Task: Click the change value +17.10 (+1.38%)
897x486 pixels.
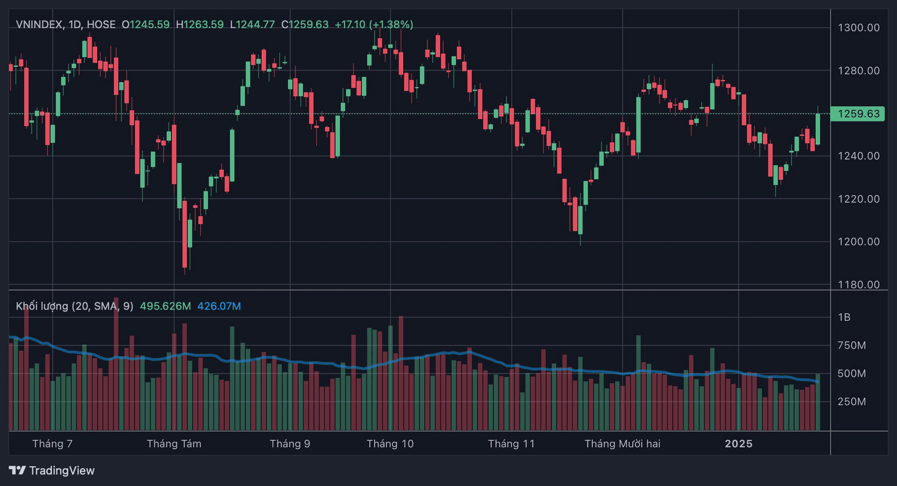Action: pyautogui.click(x=374, y=24)
